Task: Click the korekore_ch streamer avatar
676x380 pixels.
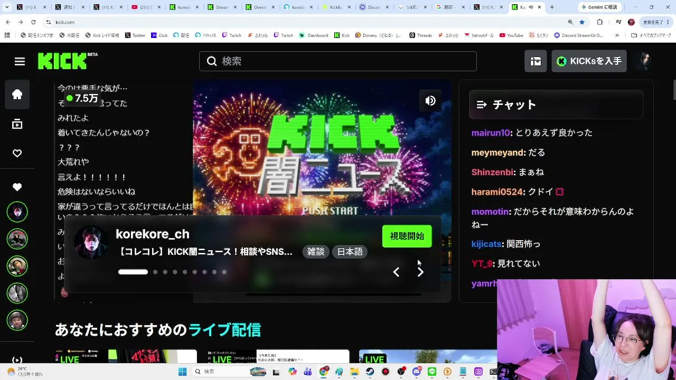Action: [x=91, y=243]
